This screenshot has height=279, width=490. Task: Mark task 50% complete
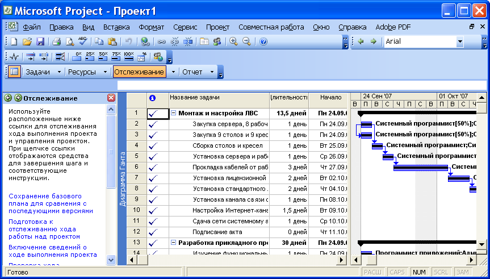tap(103, 57)
